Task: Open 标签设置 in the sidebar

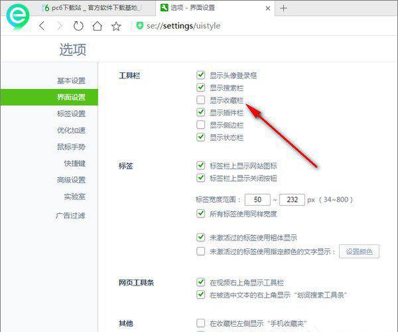Action: pos(71,114)
